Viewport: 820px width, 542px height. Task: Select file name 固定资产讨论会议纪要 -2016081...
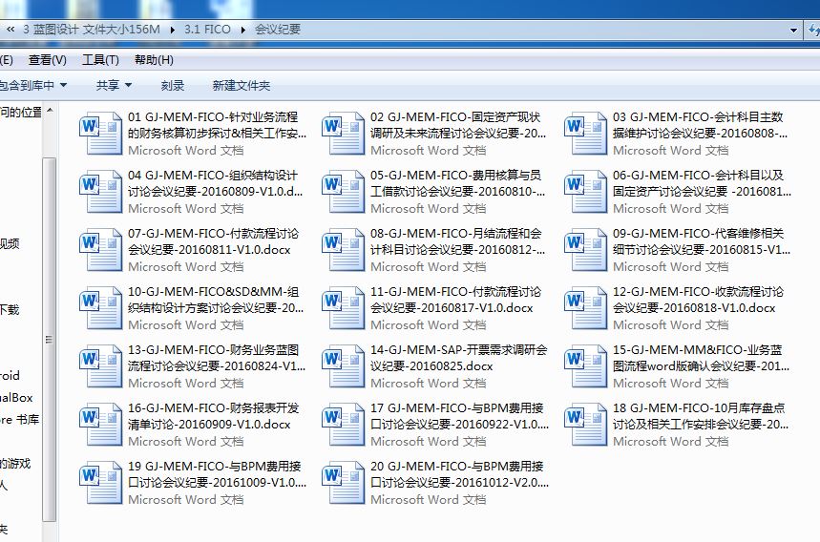coord(702,192)
